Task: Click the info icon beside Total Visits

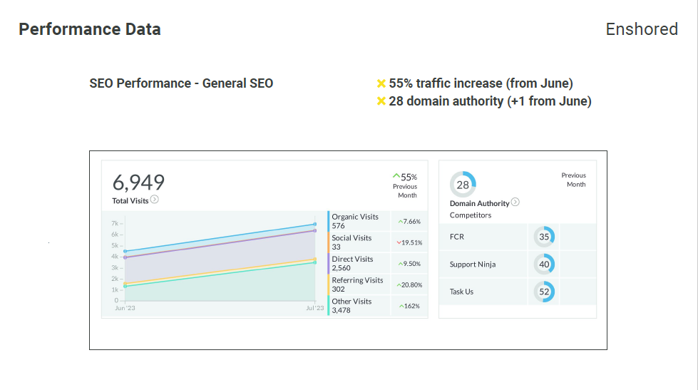Action: [155, 200]
